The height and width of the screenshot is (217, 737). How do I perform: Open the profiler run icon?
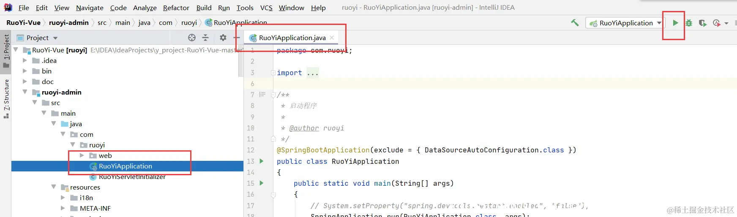coord(716,23)
